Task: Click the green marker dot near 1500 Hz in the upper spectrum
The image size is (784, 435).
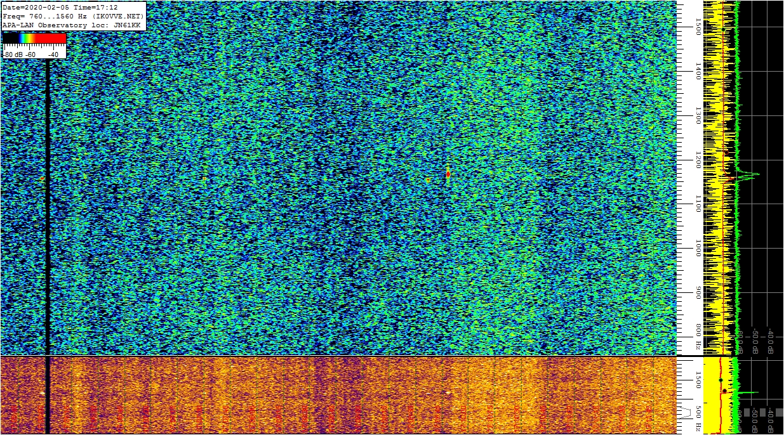Action: pos(723,29)
